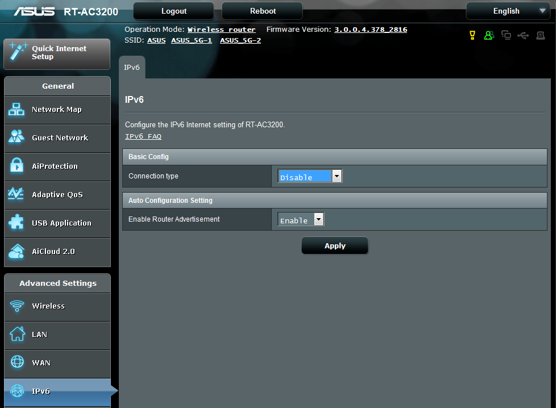556x408 pixels.
Task: Click the ASUS SSID link
Action: click(x=156, y=40)
